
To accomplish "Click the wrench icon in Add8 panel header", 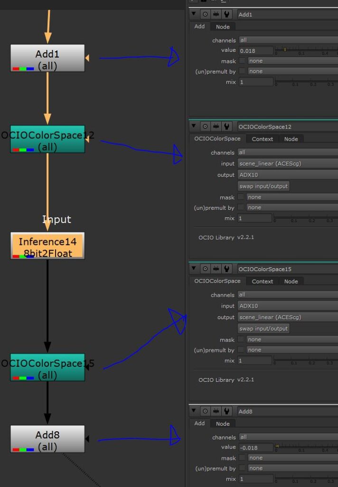I will click(x=227, y=411).
